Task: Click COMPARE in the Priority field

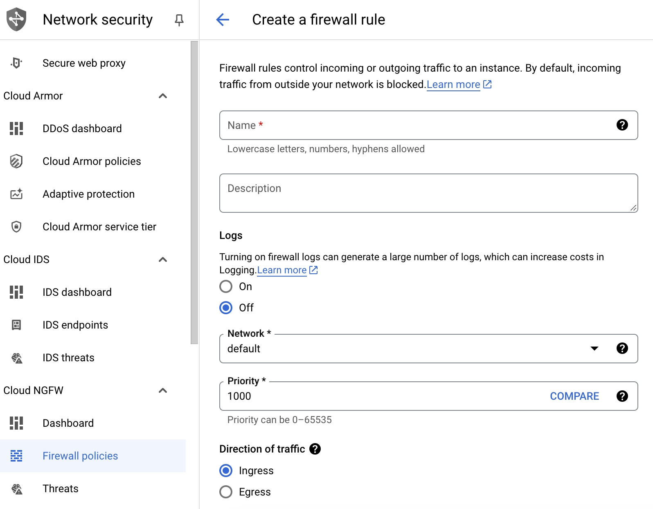Action: point(574,396)
